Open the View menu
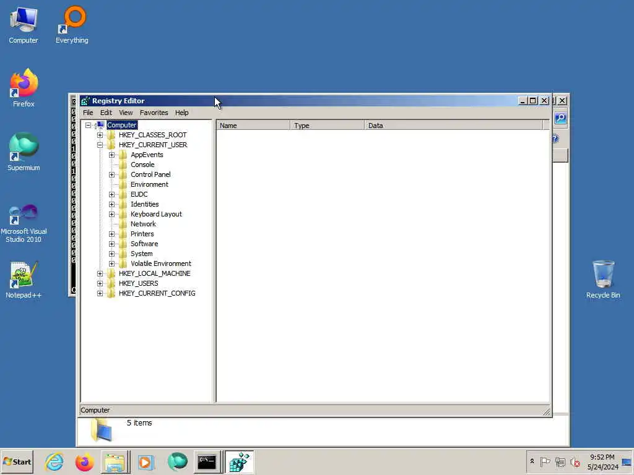Viewport: 634px width, 475px height. point(126,113)
